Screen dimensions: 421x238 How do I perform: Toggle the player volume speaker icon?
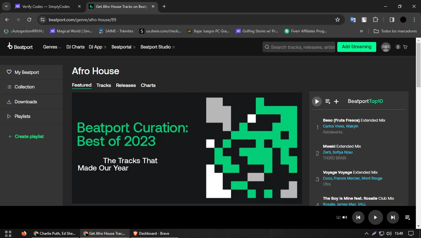click(345, 217)
